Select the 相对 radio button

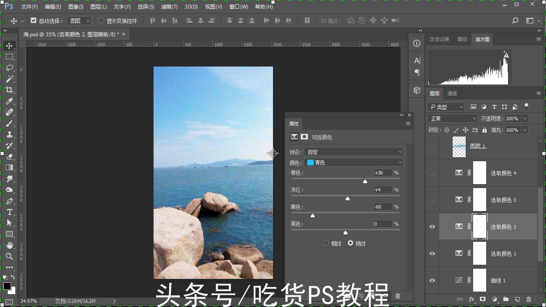tap(326, 243)
